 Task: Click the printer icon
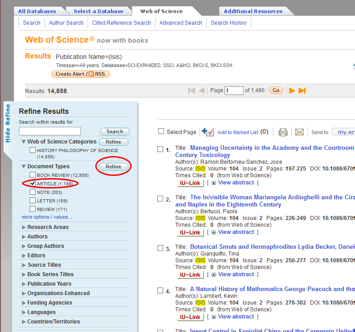click(283, 132)
